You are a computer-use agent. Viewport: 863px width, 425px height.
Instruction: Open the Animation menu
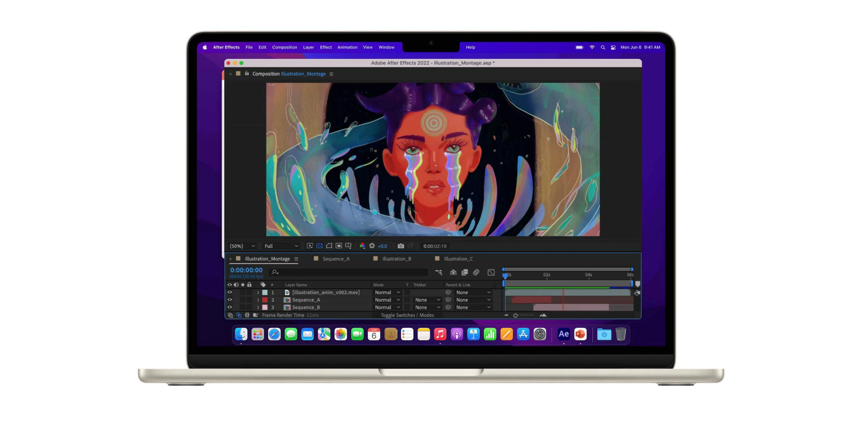pyautogui.click(x=347, y=47)
